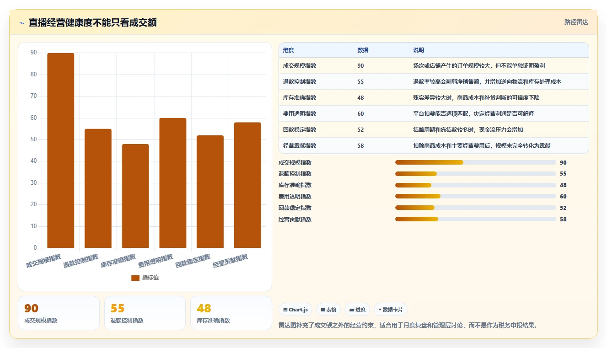Select the 退款控制指数 table row cell
The height and width of the screenshot is (348, 607).
300,82
